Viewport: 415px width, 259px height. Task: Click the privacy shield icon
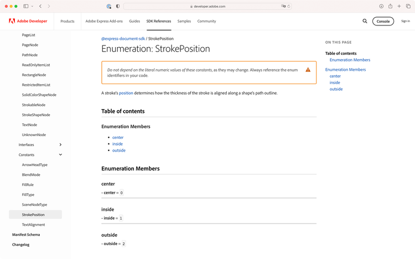point(117,6)
